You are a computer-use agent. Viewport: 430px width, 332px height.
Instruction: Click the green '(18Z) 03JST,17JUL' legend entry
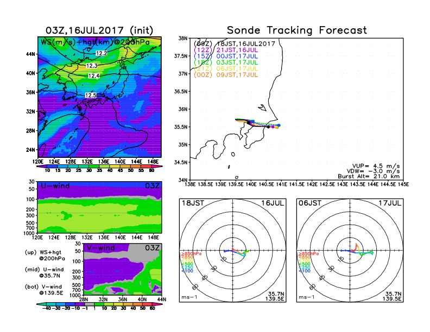[226, 62]
